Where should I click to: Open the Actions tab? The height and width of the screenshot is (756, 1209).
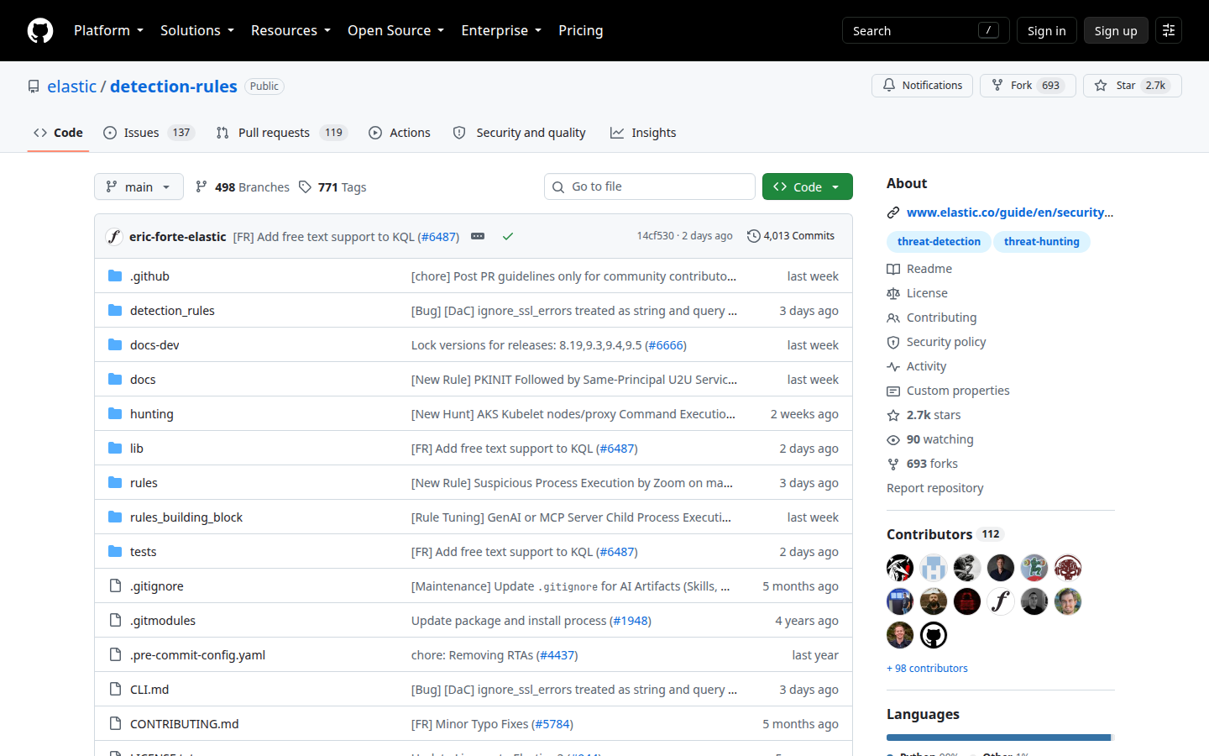[x=400, y=133]
